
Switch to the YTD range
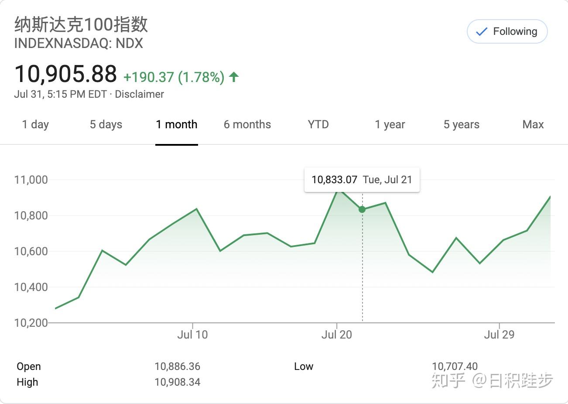click(318, 124)
